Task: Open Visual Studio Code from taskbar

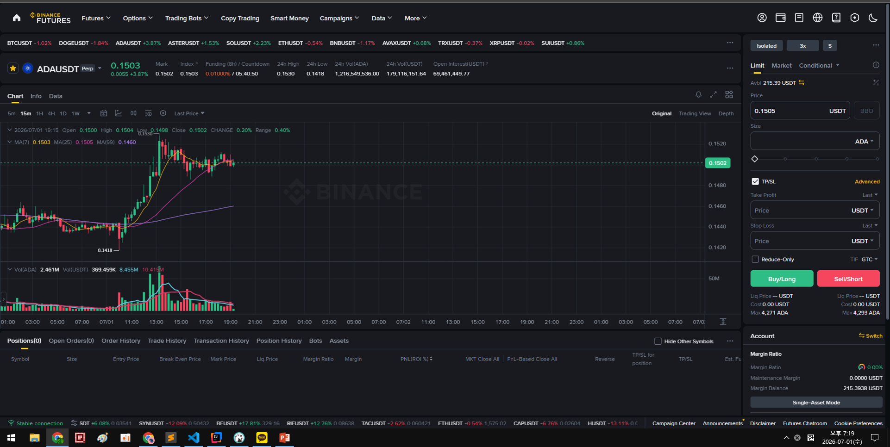Action: [x=194, y=437]
